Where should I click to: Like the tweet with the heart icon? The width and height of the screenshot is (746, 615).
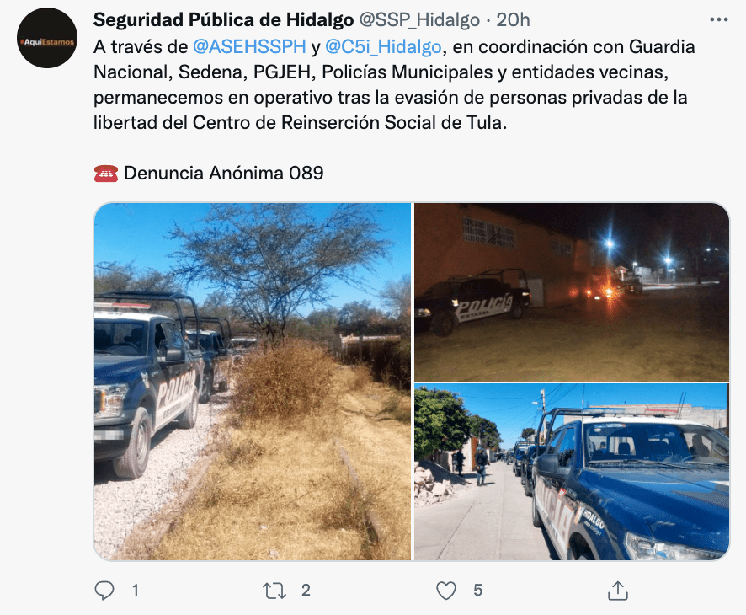tap(445, 591)
